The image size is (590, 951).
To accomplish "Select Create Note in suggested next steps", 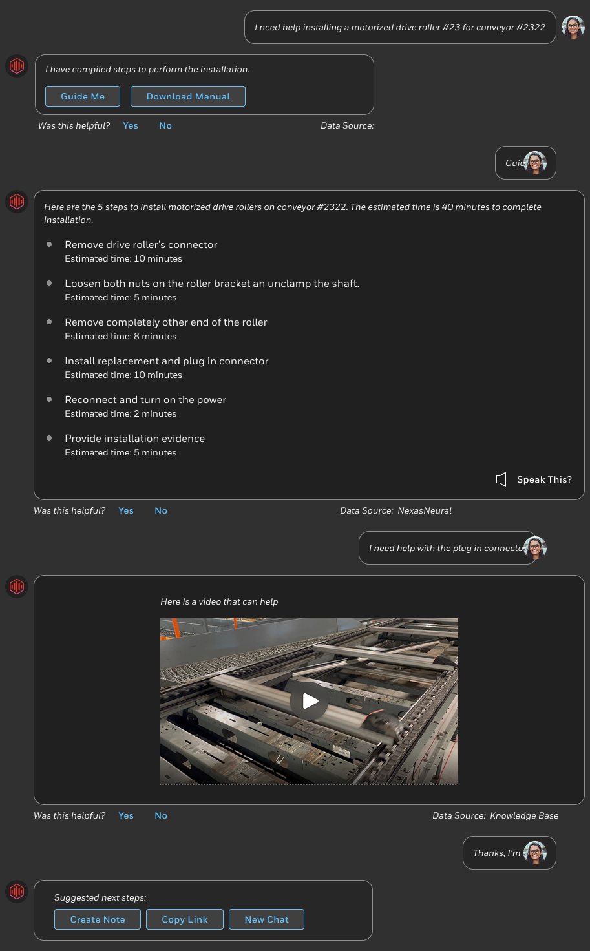I will [98, 919].
